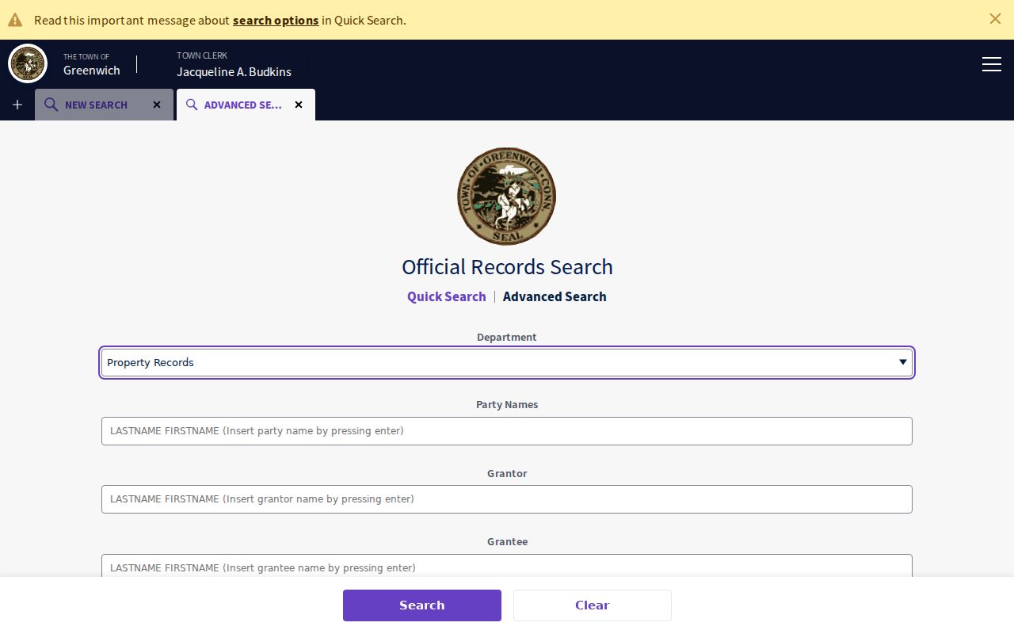
Task: Focus the Grantor name input field
Action: point(507,499)
